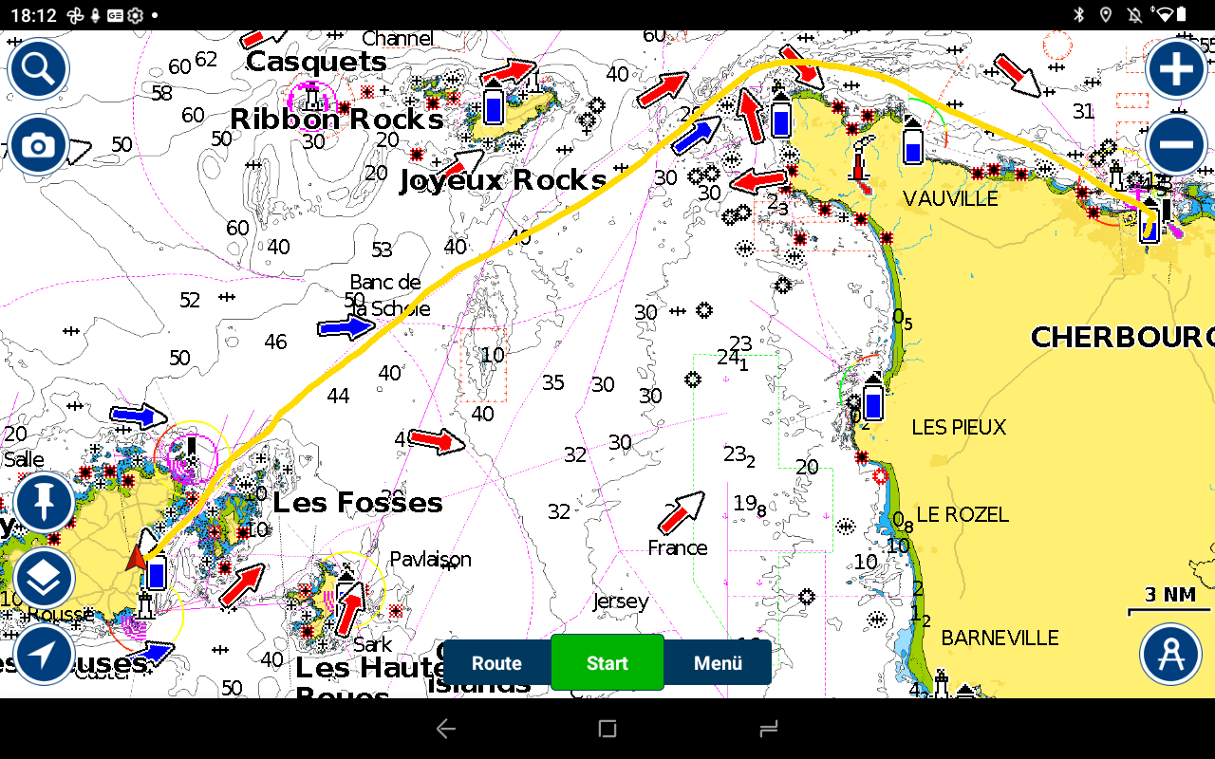Tap the Android back navigation button
Image resolution: width=1215 pixels, height=759 pixels.
[x=445, y=729]
